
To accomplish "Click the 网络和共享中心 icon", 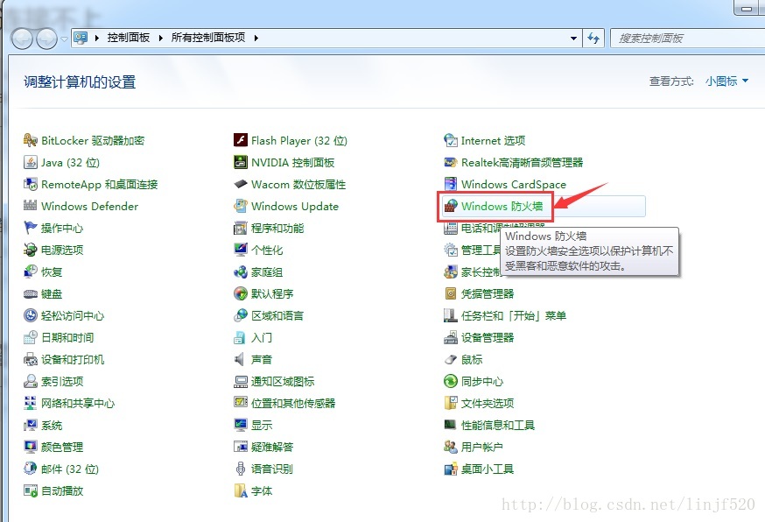I will [31, 403].
